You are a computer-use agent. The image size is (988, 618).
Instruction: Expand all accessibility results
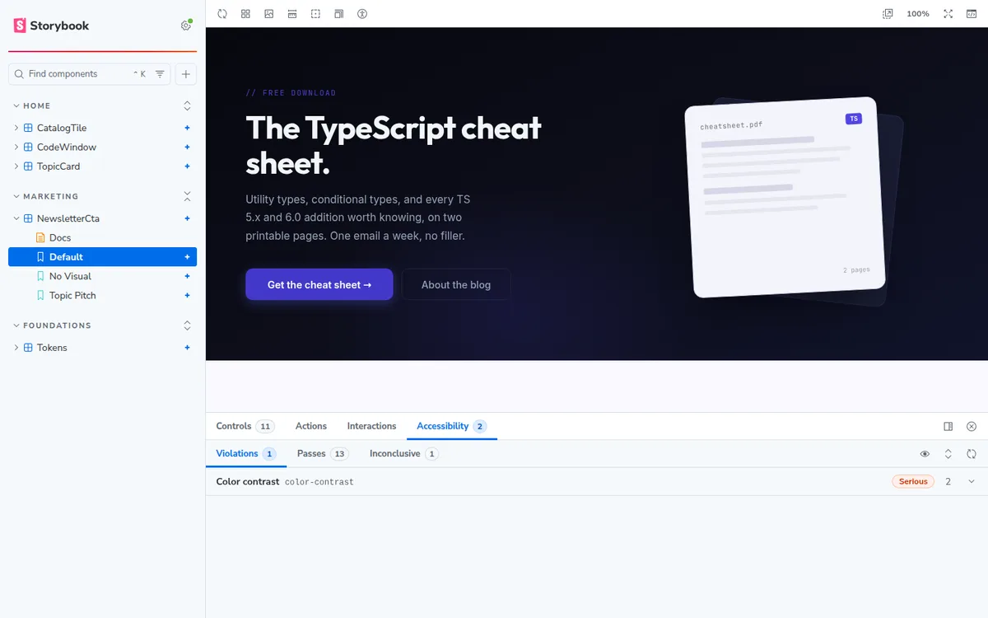coord(948,454)
